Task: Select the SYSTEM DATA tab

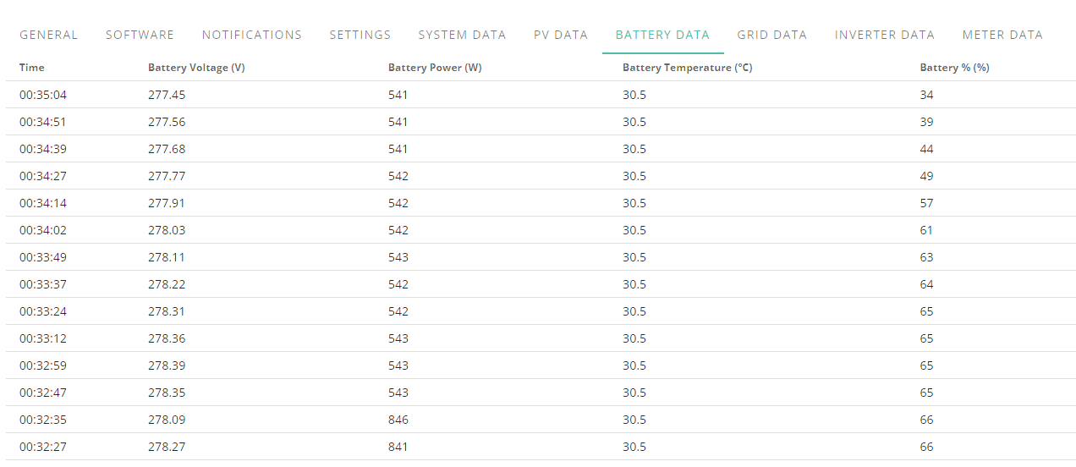Action: tap(462, 35)
